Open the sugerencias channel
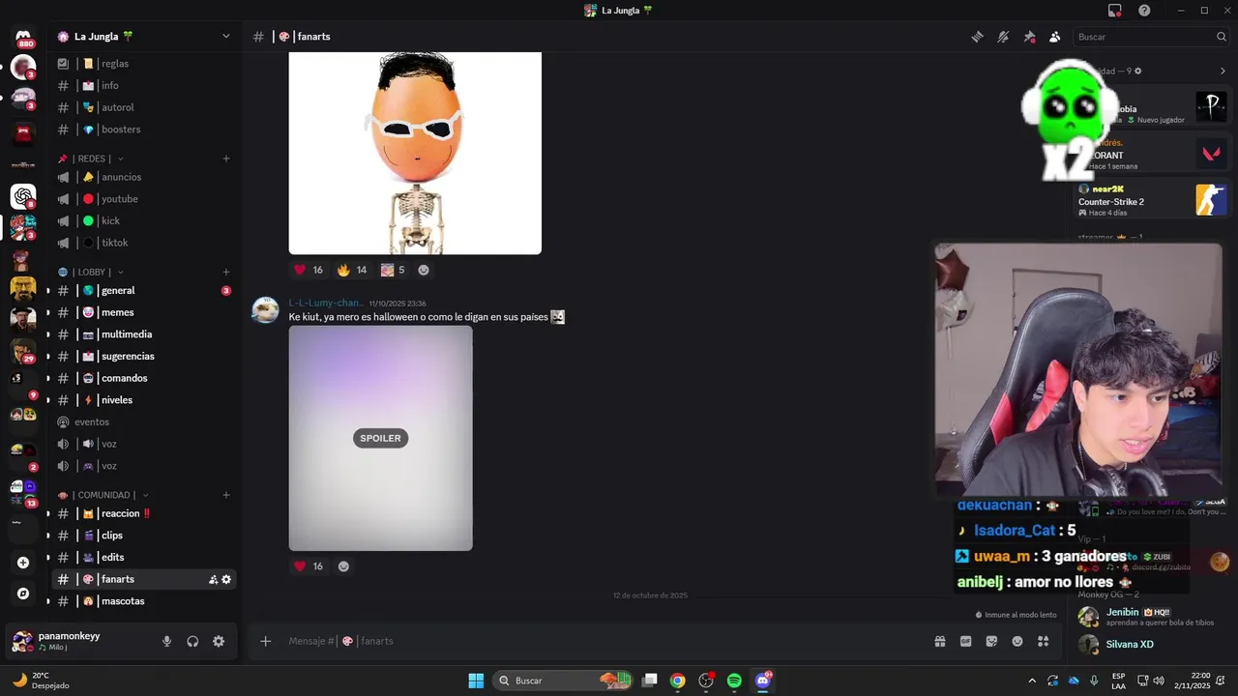This screenshot has width=1238, height=696. 145,357
